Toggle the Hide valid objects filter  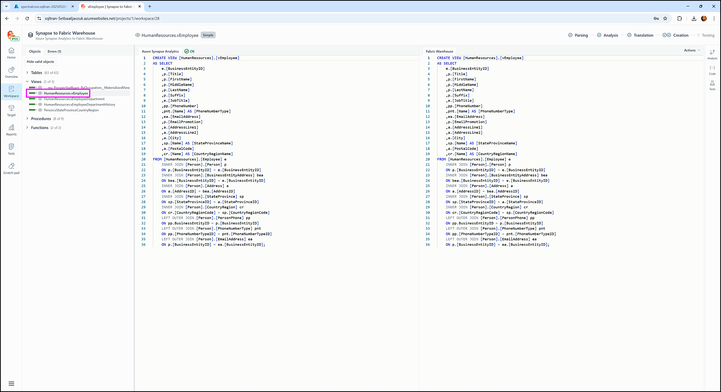[x=40, y=62]
